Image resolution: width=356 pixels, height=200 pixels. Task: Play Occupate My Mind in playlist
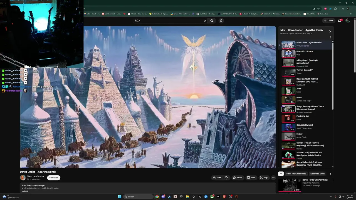pyautogui.click(x=305, y=127)
